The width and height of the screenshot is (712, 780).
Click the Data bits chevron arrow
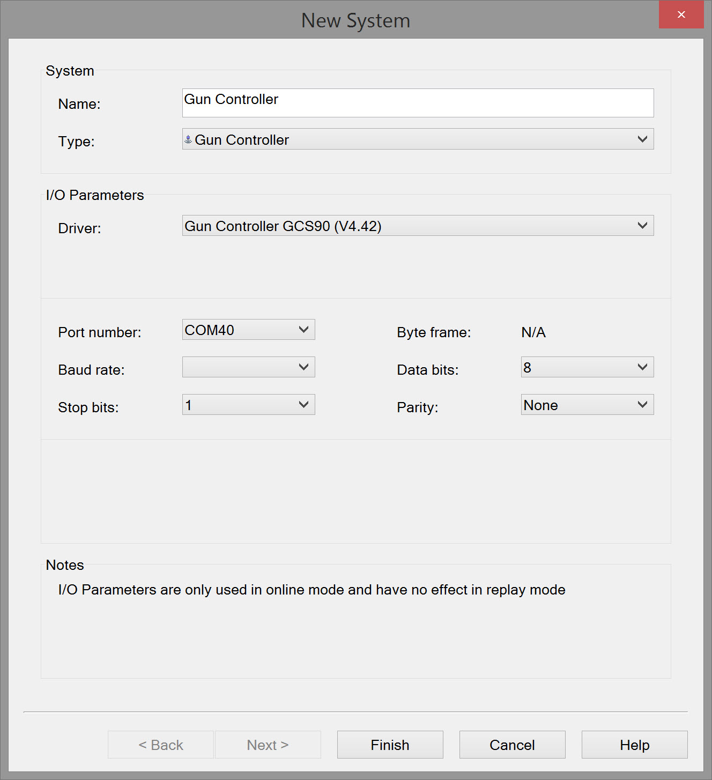coord(642,367)
